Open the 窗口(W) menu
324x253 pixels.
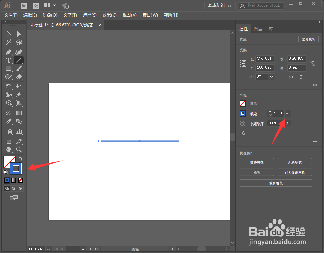pyautogui.click(x=150, y=15)
